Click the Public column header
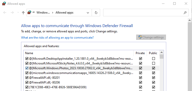 tap(153, 53)
